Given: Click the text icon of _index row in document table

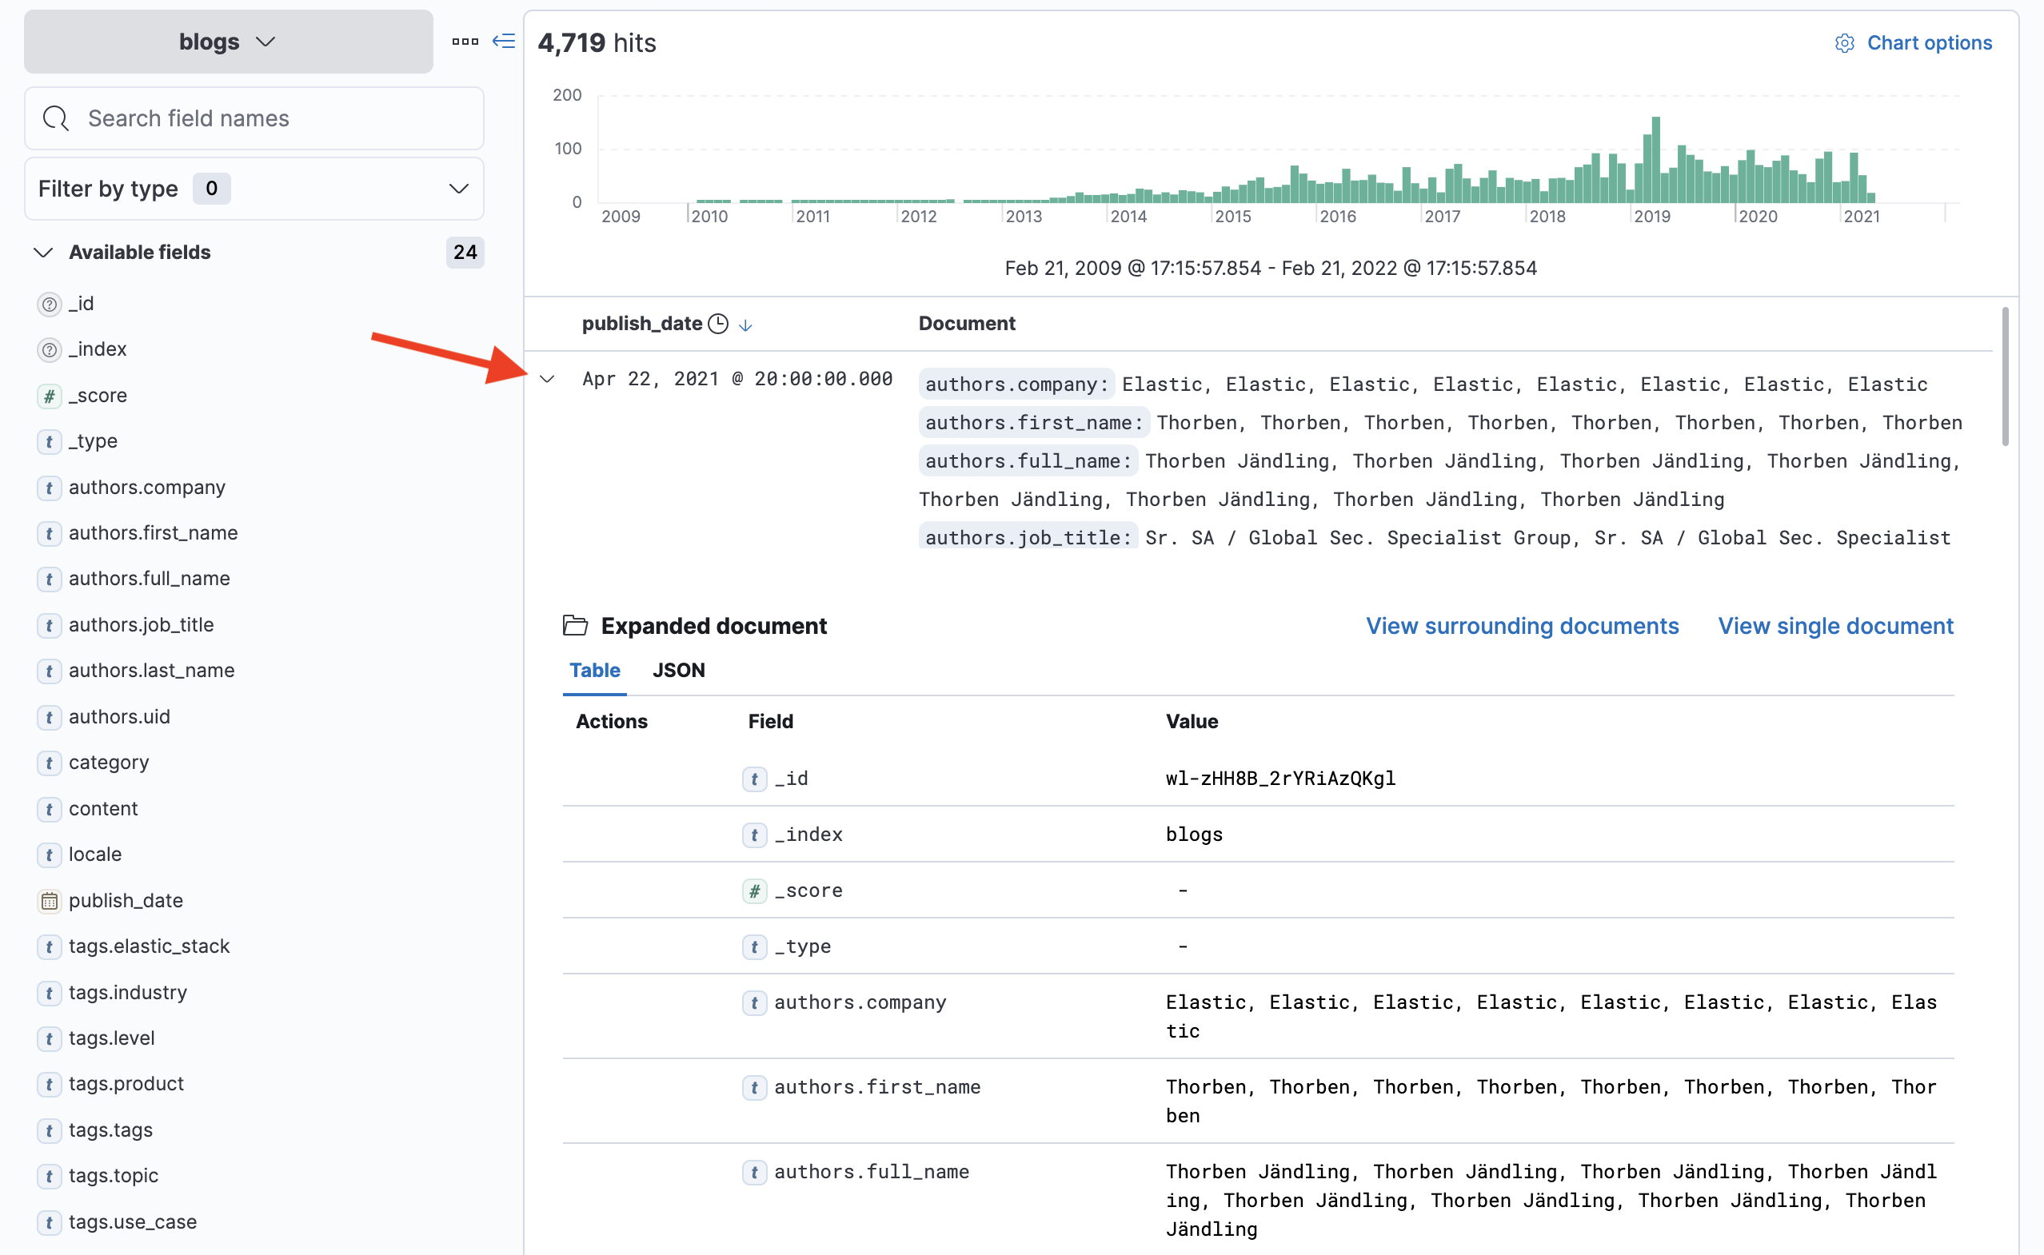Looking at the screenshot, I should (755, 835).
